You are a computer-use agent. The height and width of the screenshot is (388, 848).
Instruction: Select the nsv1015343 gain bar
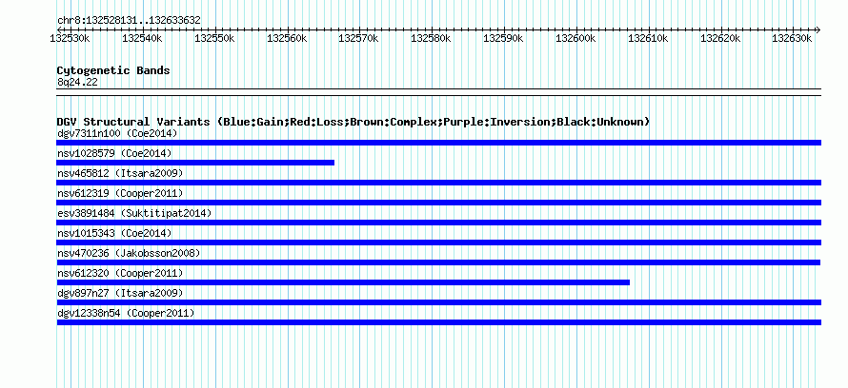click(438, 242)
